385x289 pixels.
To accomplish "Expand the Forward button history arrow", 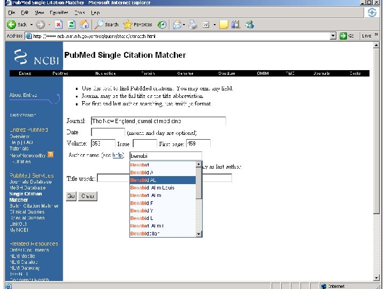I will pos(49,25).
